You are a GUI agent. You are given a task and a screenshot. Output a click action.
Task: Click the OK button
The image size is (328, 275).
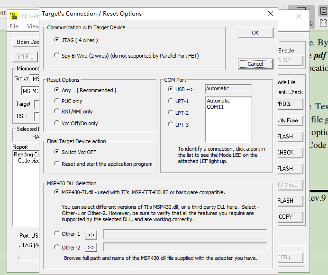pyautogui.click(x=255, y=33)
